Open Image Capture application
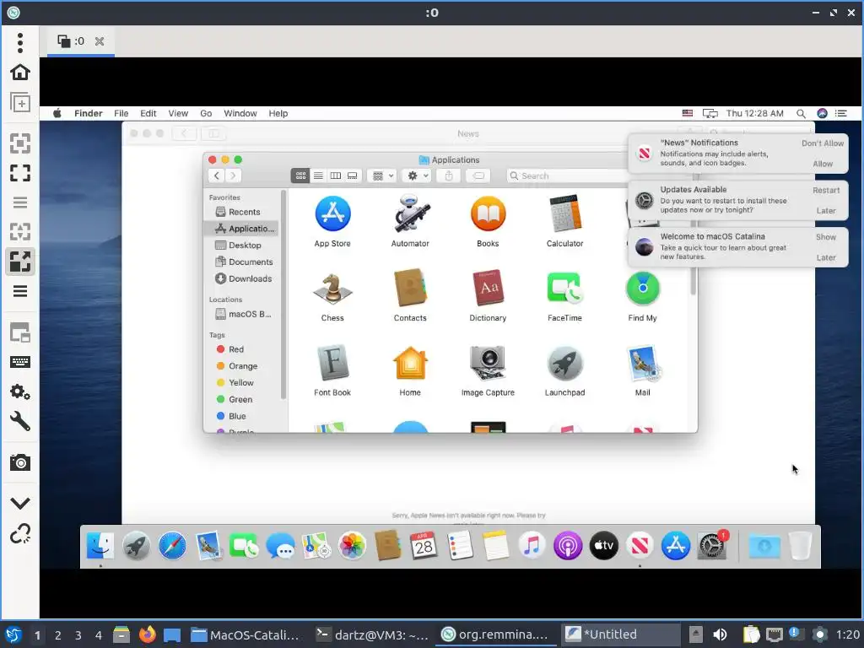 point(489,363)
